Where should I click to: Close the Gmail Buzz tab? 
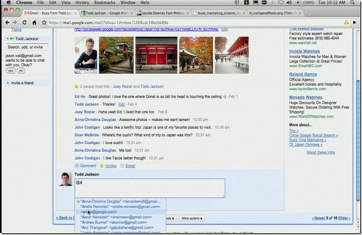point(75,13)
